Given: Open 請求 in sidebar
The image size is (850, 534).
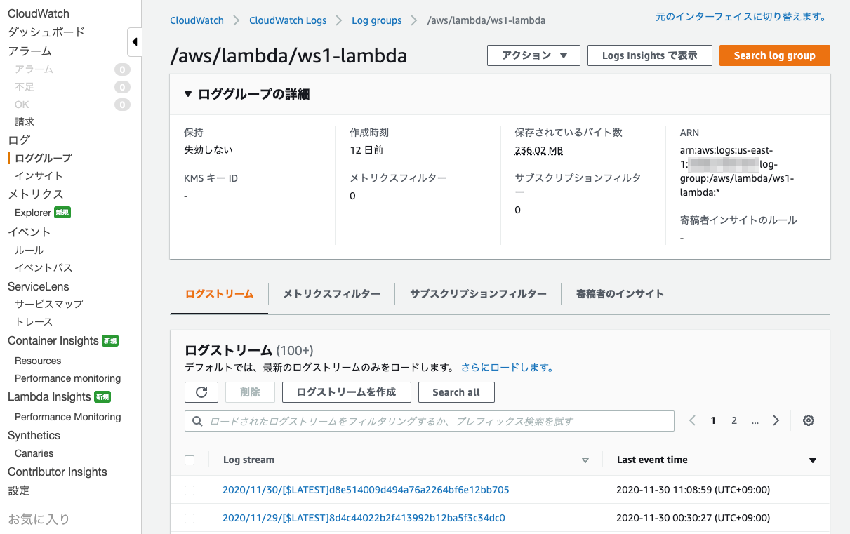Looking at the screenshot, I should [25, 121].
